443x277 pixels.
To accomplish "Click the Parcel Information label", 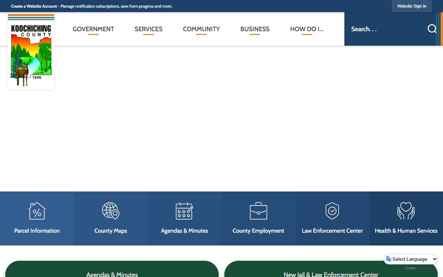I will pyautogui.click(x=37, y=231).
